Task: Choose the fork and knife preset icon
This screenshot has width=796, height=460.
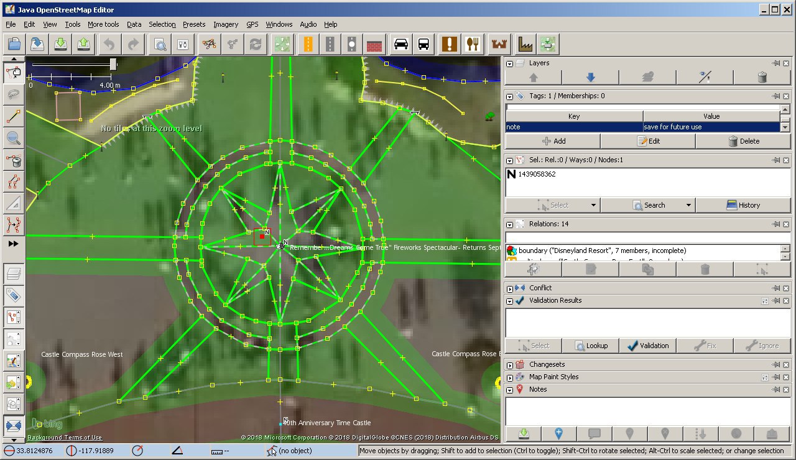Action: point(473,44)
